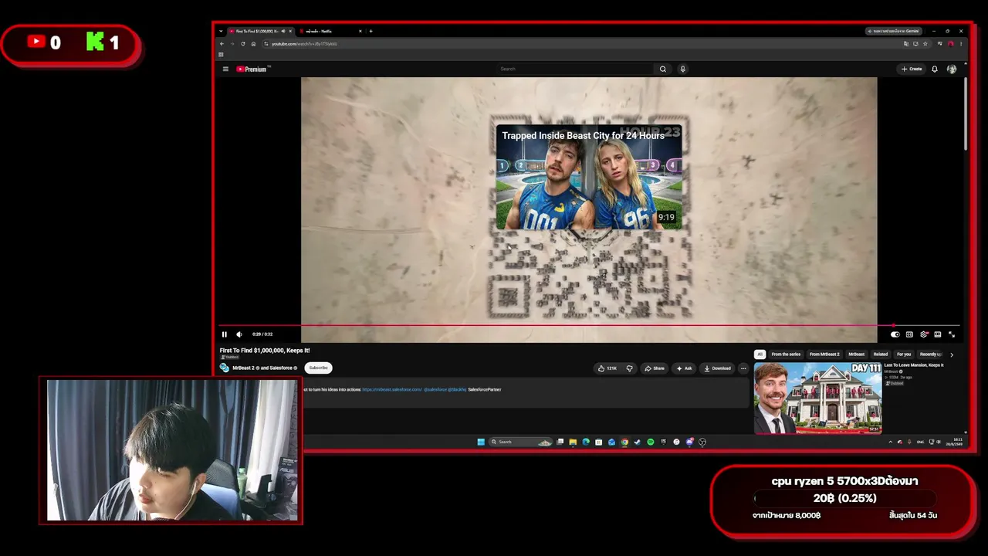Select the Related filter chip
The width and height of the screenshot is (988, 556).
[x=881, y=354]
